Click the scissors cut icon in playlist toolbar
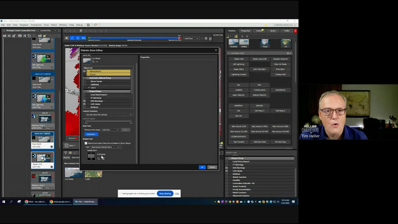The height and width of the screenshot is (224, 398). 25,36
